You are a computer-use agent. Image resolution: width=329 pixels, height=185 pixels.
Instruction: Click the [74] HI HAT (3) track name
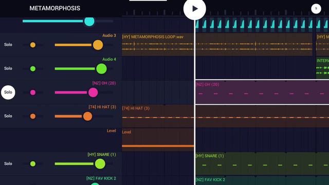102,107
